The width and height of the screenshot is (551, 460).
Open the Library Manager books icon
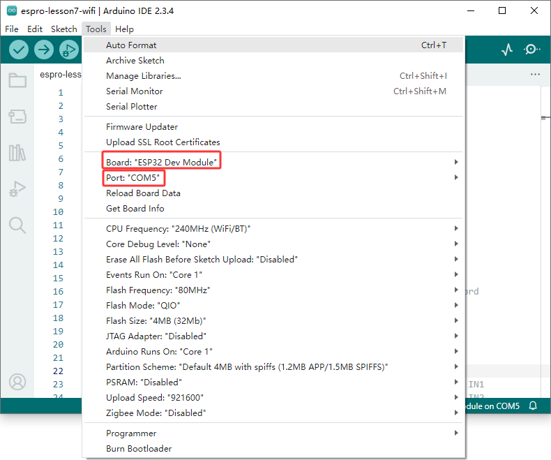click(17, 153)
